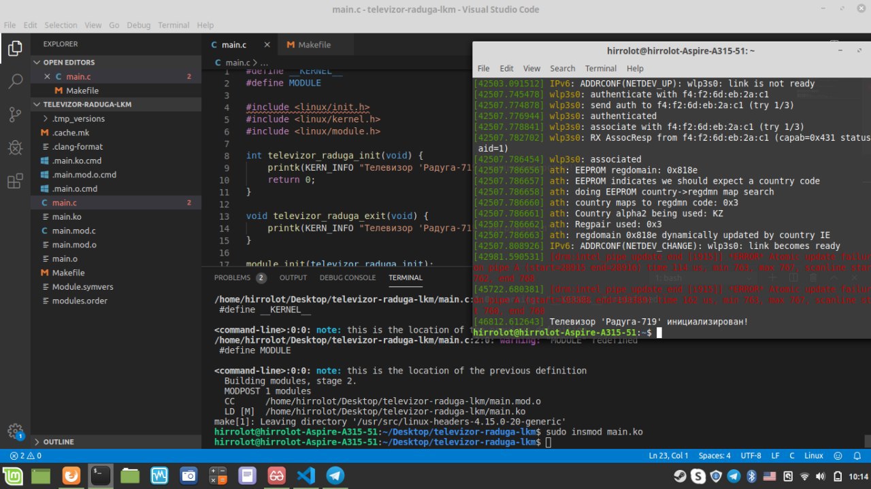Open the Bluetooth tray icon
871x489 pixels.
click(752, 476)
